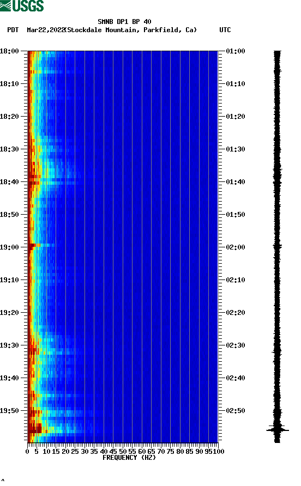
Task: Click the '19:00' PDT time label
Action: click(9, 247)
